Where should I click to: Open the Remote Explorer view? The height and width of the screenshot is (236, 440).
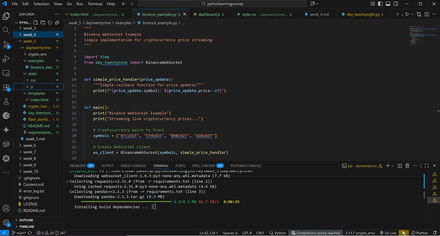(6, 73)
